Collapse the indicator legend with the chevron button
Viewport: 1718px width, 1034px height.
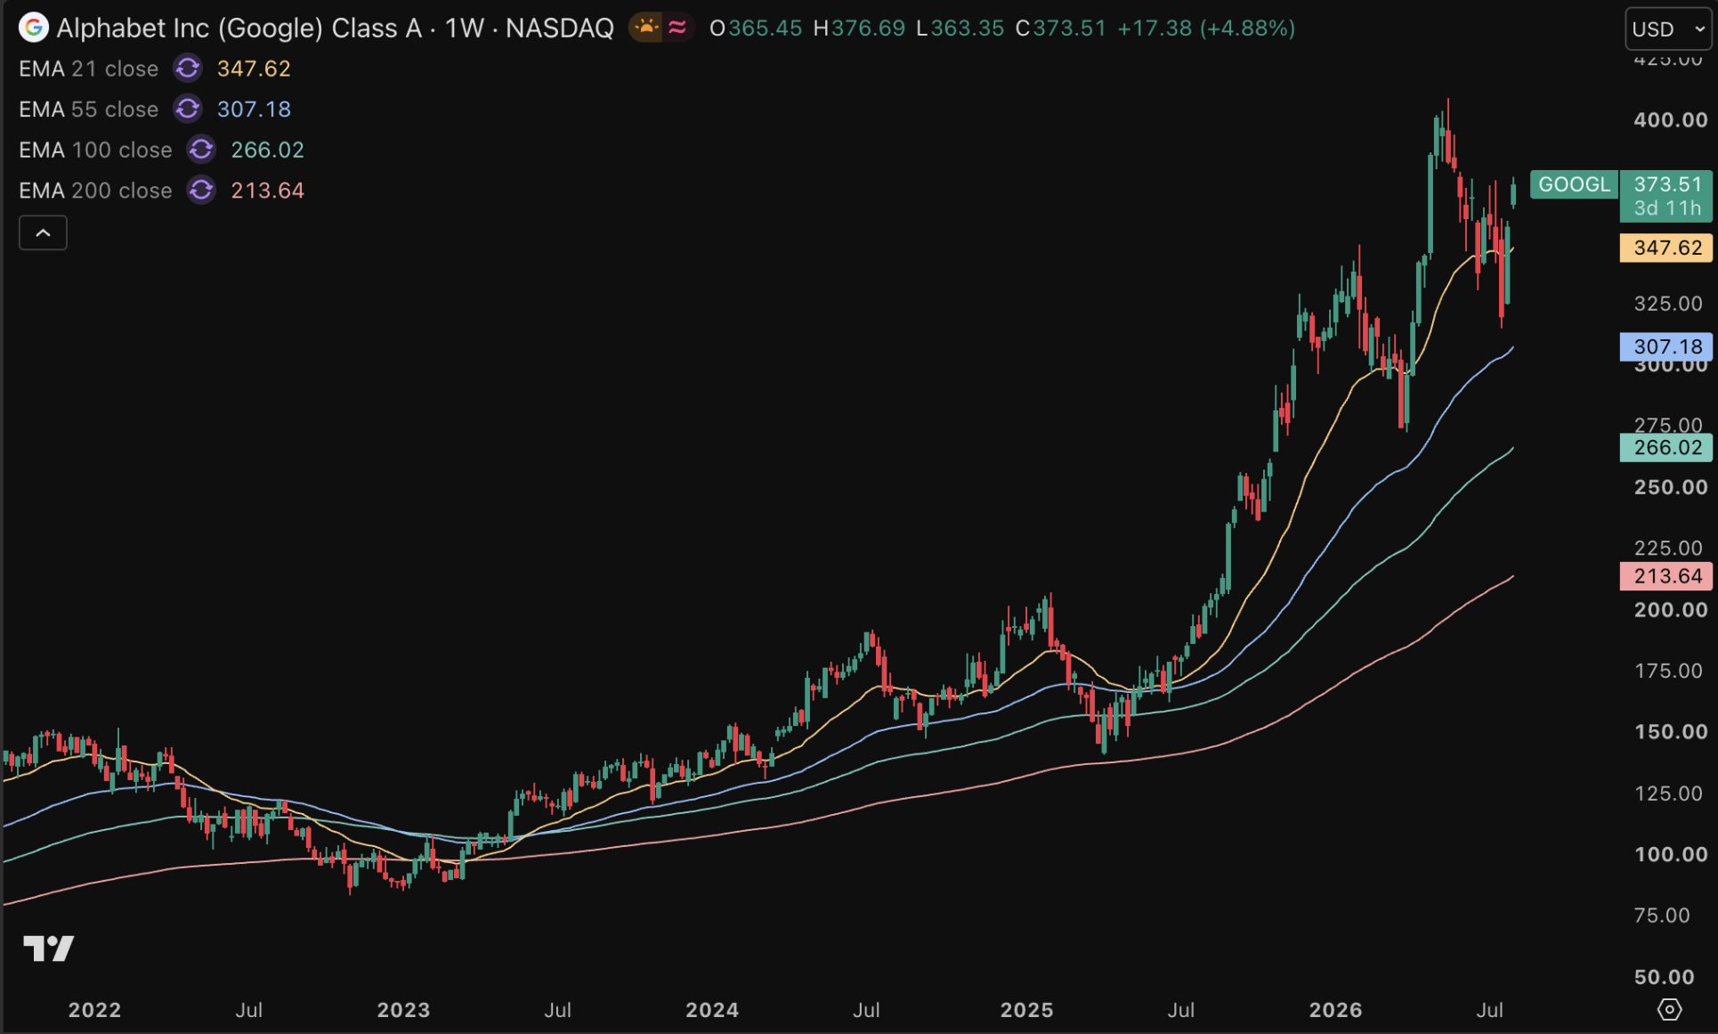[x=43, y=233]
